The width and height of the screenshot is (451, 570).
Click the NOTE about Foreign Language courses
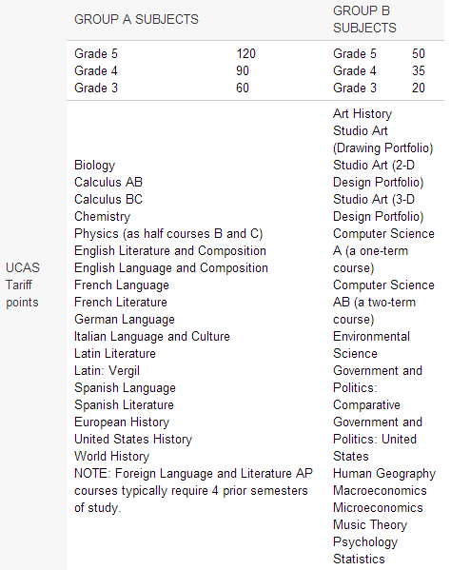point(193,491)
